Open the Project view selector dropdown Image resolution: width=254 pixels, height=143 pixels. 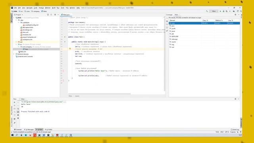point(19,15)
